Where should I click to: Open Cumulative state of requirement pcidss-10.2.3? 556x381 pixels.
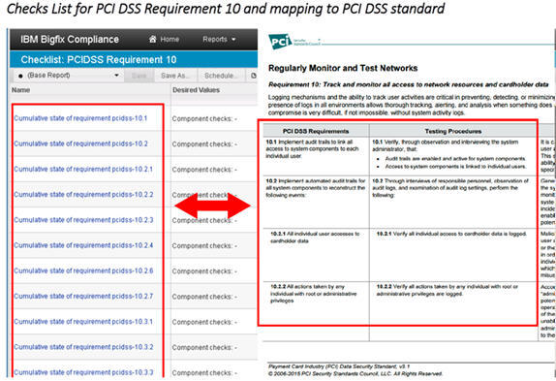pyautogui.click(x=83, y=220)
